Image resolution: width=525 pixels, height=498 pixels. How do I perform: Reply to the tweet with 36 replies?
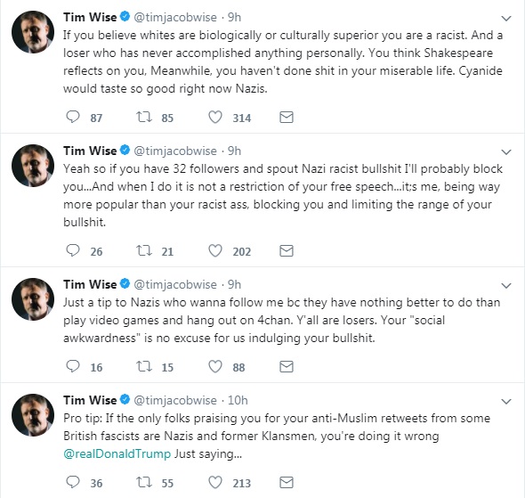[x=73, y=482]
